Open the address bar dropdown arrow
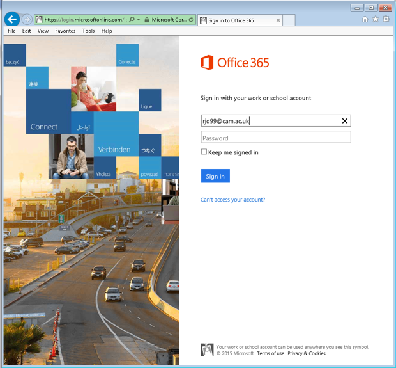This screenshot has width=396, height=368. [x=139, y=19]
